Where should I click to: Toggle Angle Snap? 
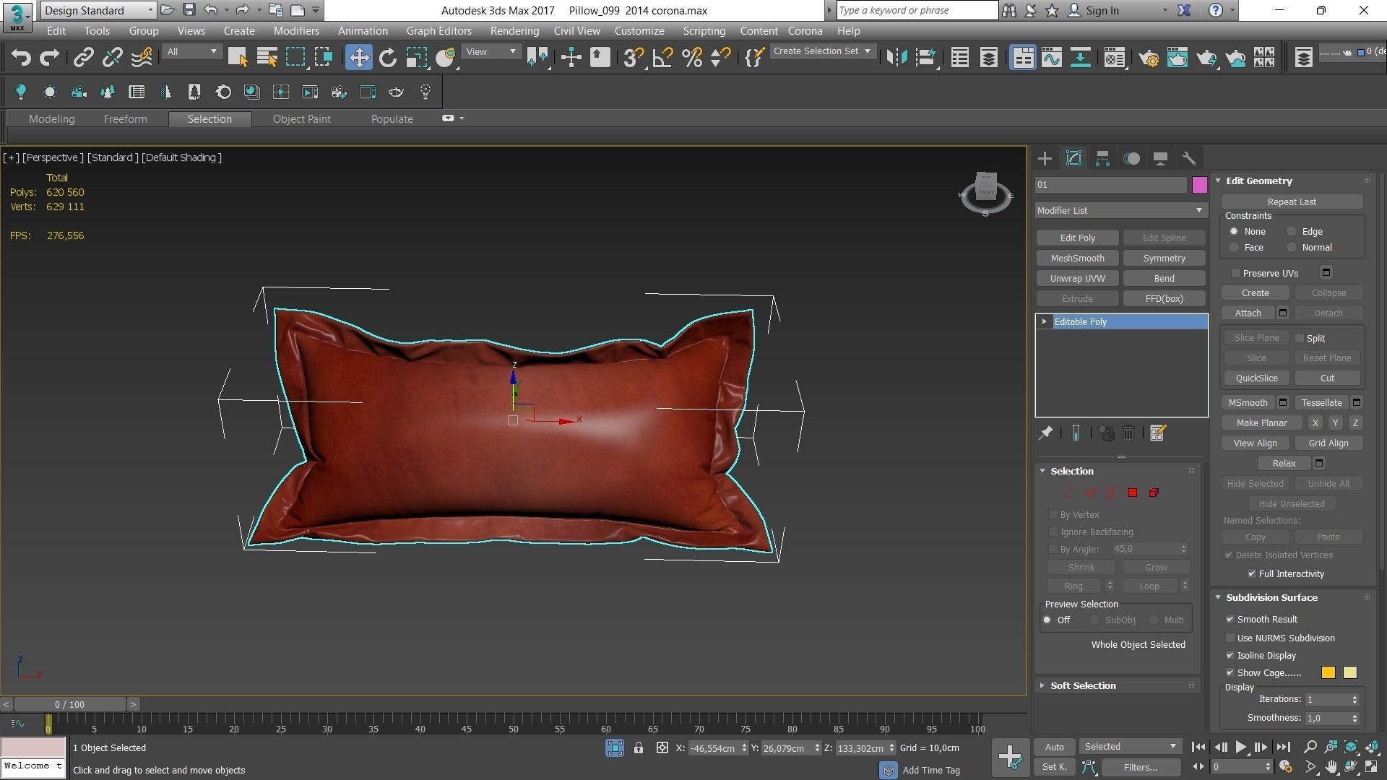coord(662,58)
